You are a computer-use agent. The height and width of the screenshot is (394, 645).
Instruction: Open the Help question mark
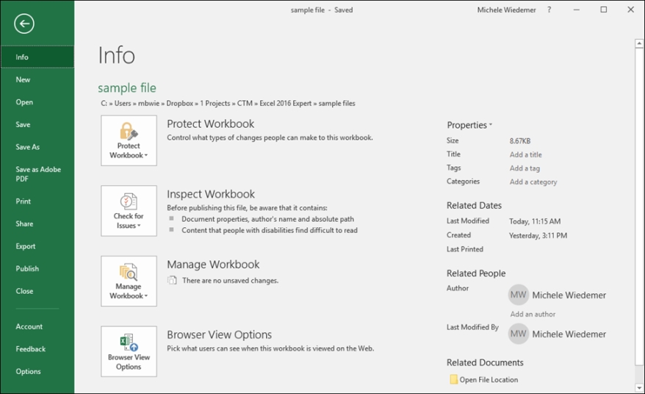[549, 10]
